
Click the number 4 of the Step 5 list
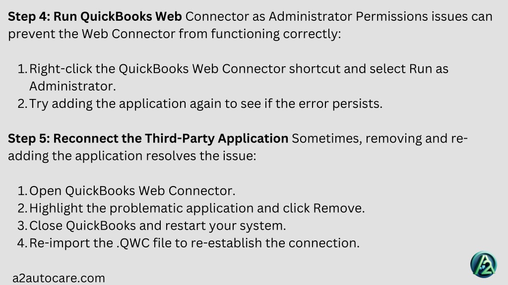[x=22, y=243]
